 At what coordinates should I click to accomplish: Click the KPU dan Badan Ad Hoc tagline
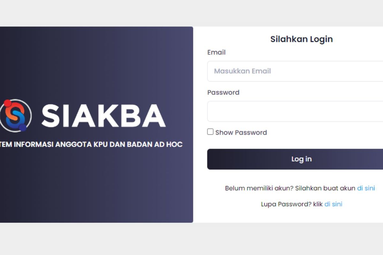pos(92,144)
